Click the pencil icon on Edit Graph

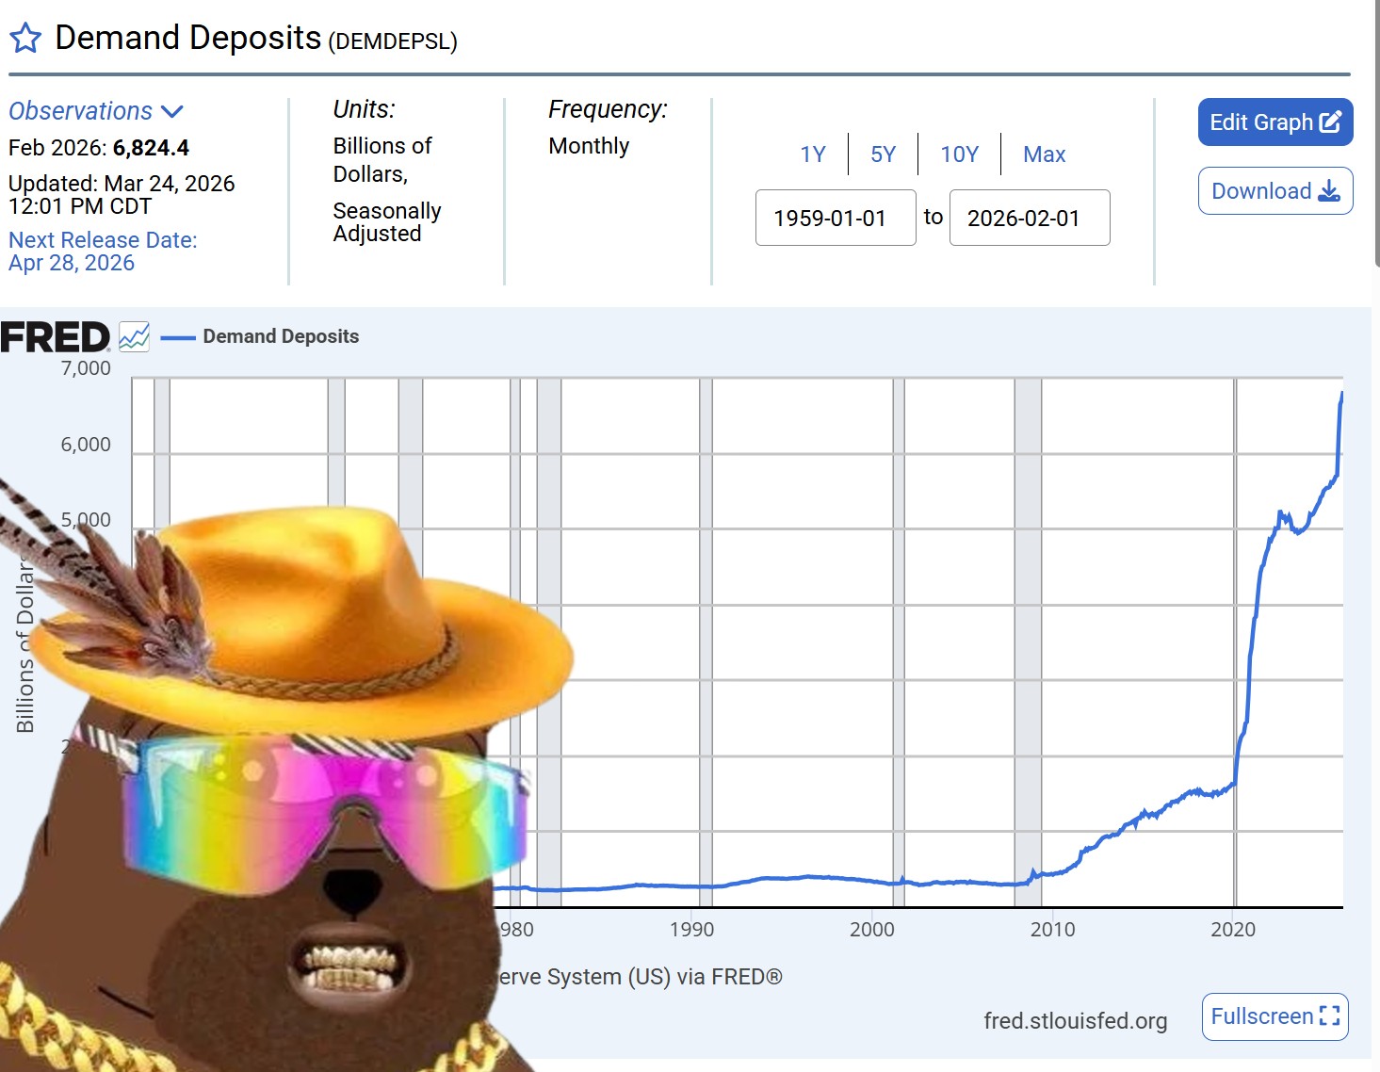[x=1330, y=122]
